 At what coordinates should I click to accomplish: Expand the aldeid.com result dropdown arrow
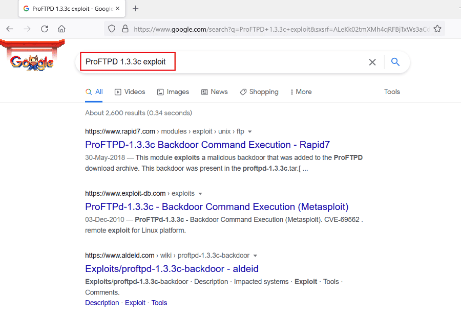[x=255, y=256]
